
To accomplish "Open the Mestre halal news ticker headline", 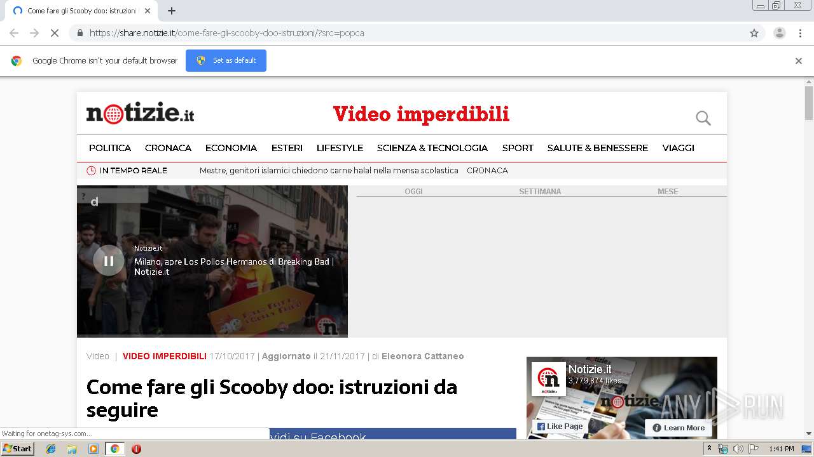I will pos(329,171).
